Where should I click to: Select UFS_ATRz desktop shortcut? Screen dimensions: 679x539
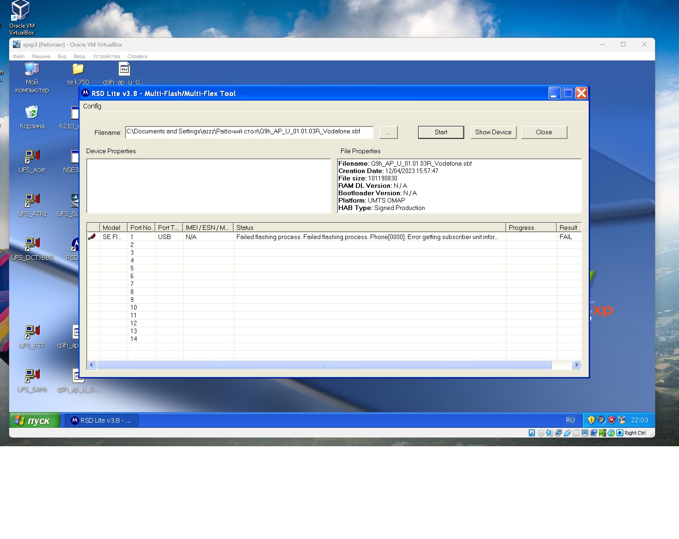(x=32, y=205)
